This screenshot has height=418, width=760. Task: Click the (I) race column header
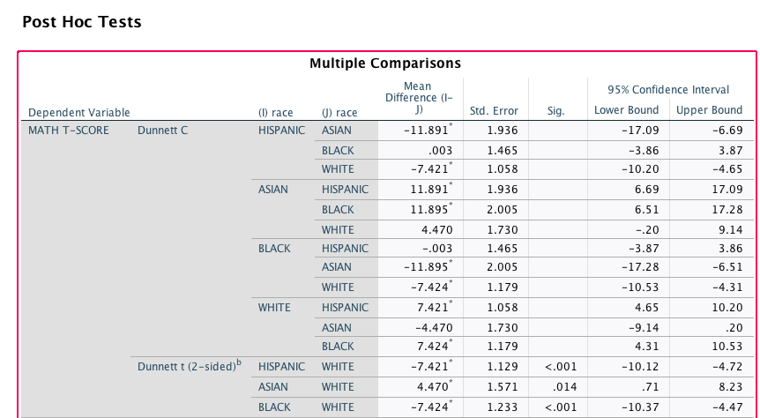[x=275, y=113]
